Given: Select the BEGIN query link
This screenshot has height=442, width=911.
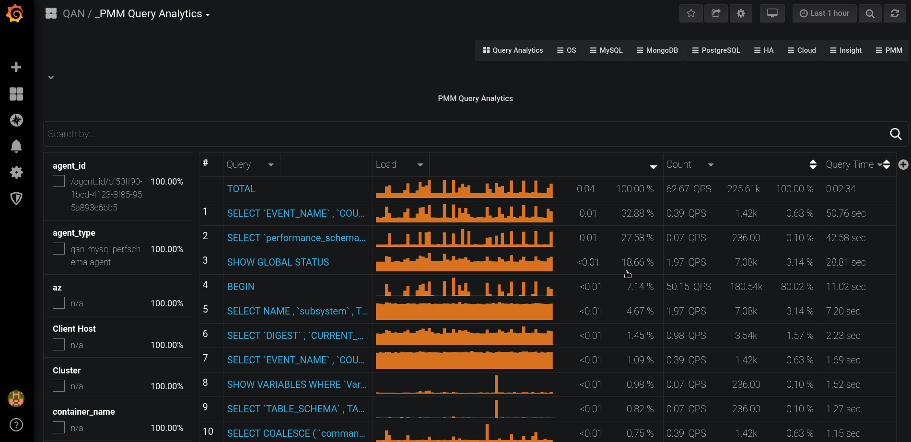Looking at the screenshot, I should click(241, 287).
